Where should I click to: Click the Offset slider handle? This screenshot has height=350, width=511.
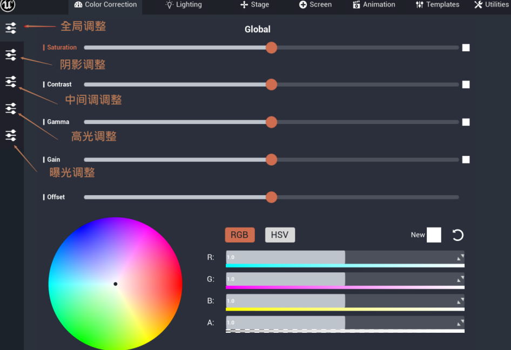tap(271, 197)
